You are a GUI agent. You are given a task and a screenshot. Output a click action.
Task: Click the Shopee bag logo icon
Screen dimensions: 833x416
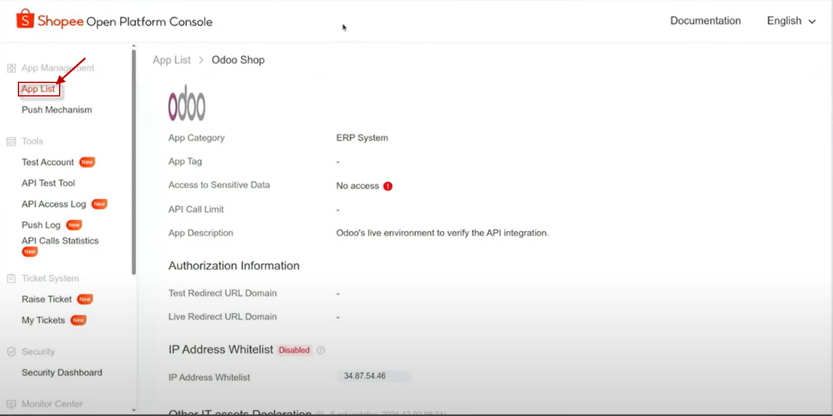[25, 19]
